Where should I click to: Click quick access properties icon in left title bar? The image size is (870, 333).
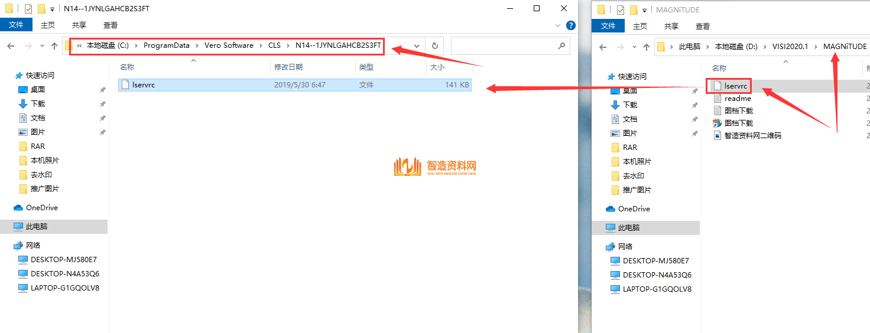pos(28,9)
